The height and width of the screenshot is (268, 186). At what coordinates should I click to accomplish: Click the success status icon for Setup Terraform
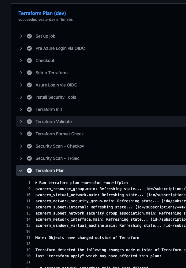coord(29,73)
